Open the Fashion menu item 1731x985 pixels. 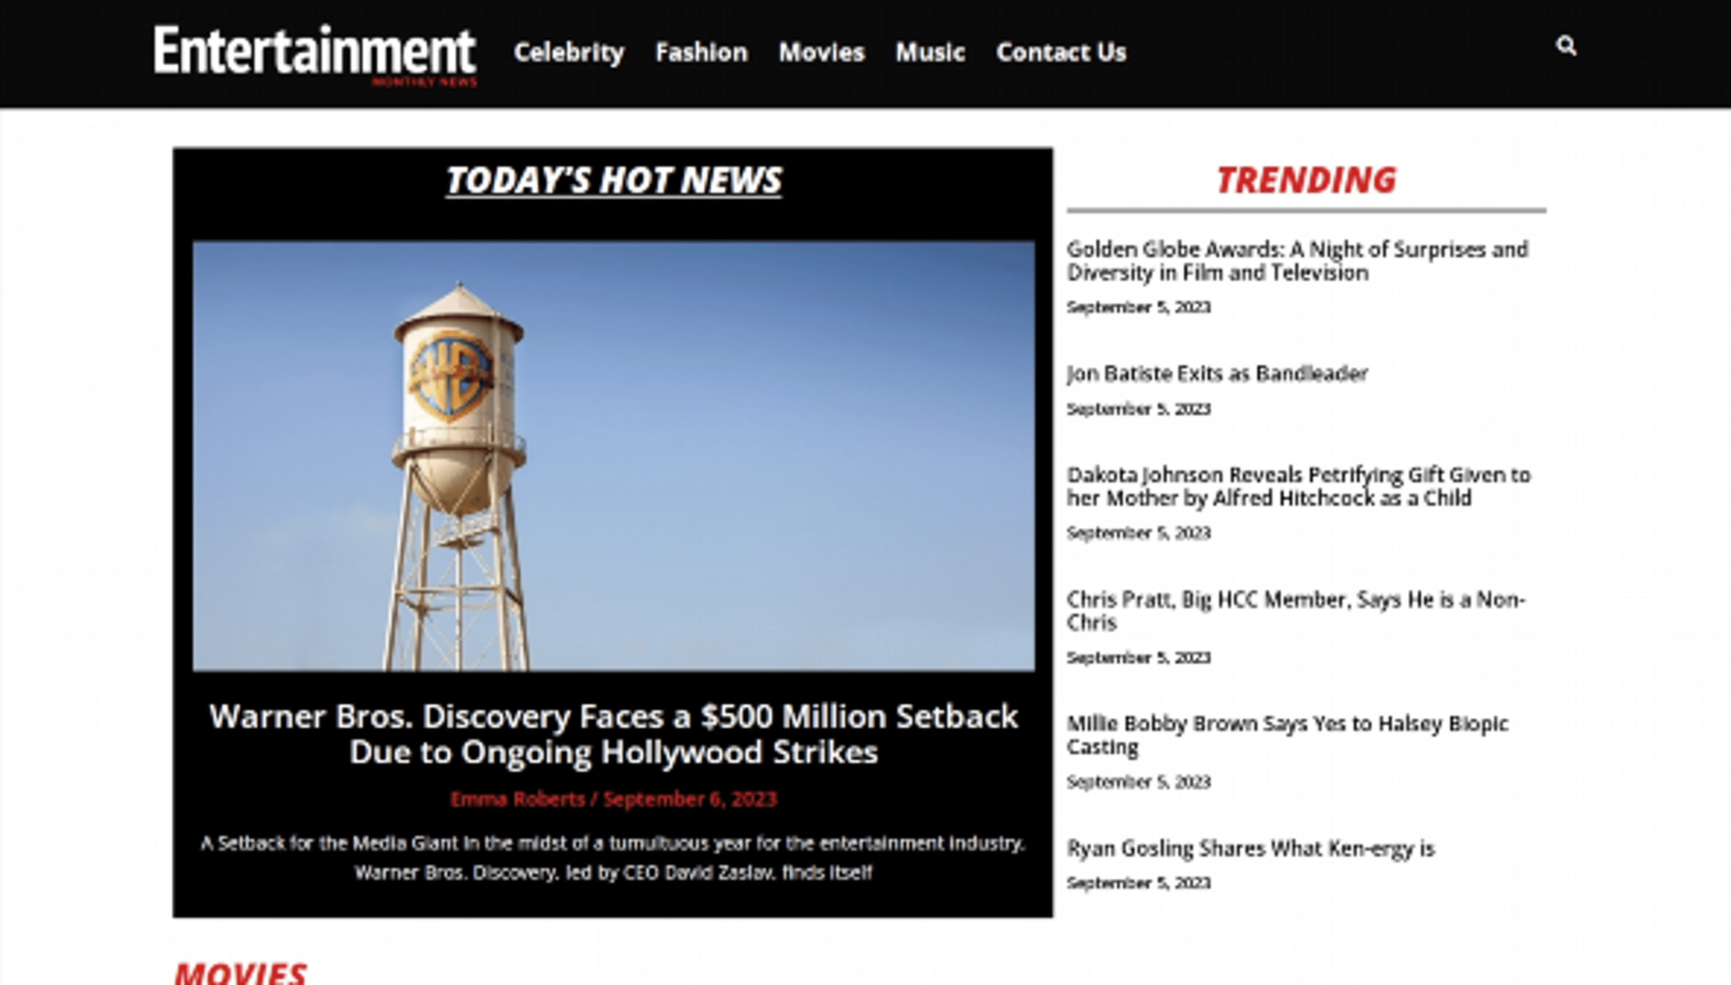click(702, 52)
